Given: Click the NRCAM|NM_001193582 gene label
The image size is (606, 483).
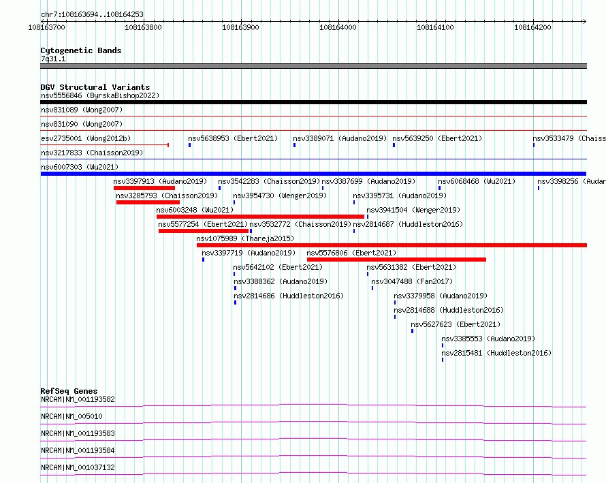Looking at the screenshot, I should click(x=78, y=399).
